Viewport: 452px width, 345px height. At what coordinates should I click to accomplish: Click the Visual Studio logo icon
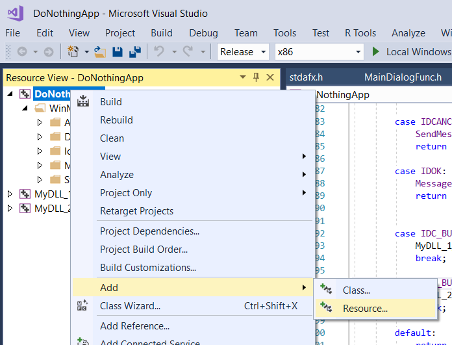[x=16, y=13]
